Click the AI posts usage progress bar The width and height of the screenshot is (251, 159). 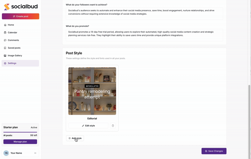tap(20, 132)
